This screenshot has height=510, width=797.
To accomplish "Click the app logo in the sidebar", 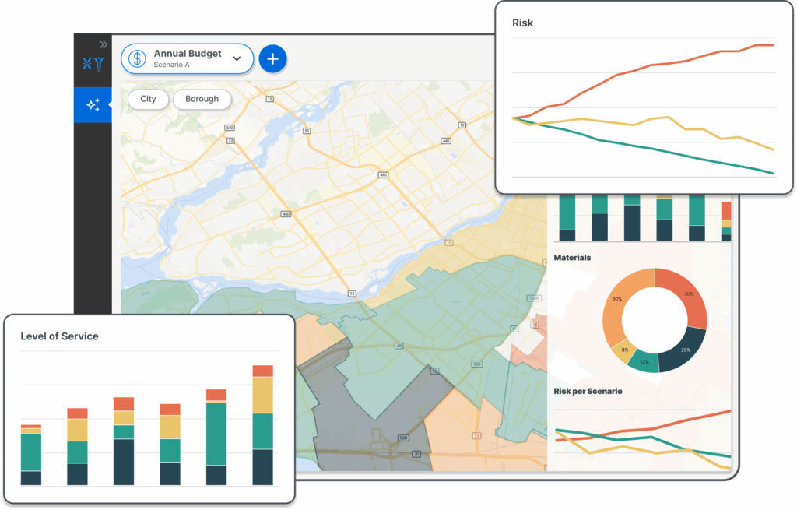I will coord(93,65).
